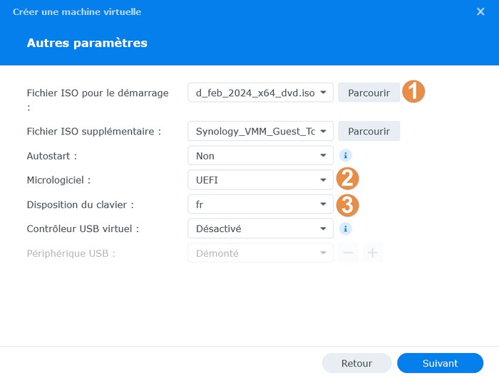Open the Micrologiciel UEFI dropdown
This screenshot has height=380, width=499.
260,180
